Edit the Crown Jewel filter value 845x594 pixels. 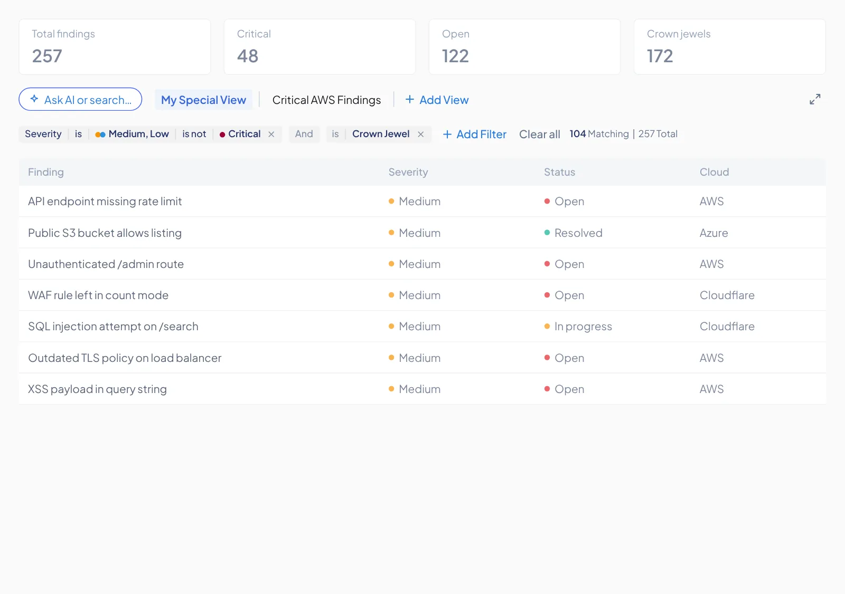381,134
